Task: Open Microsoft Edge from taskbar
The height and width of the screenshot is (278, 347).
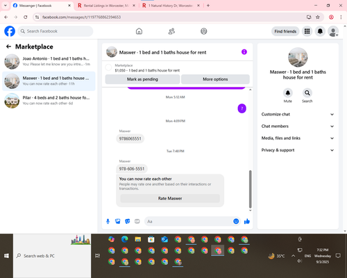Action: [x=125, y=239]
